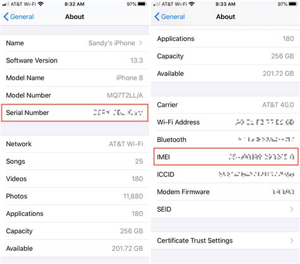Tap the About title on right screen
This screenshot has height=264, width=300.
225,16
